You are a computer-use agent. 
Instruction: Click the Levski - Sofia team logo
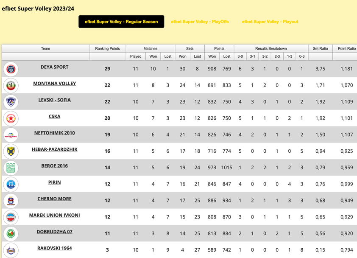tap(11, 102)
